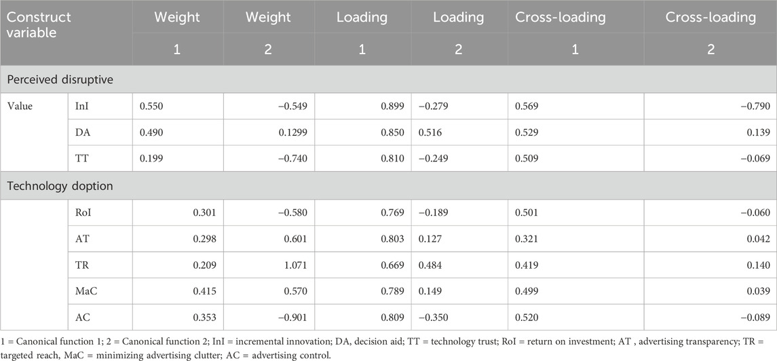
Task: Click the 0.899 loading value
Action: coord(392,106)
